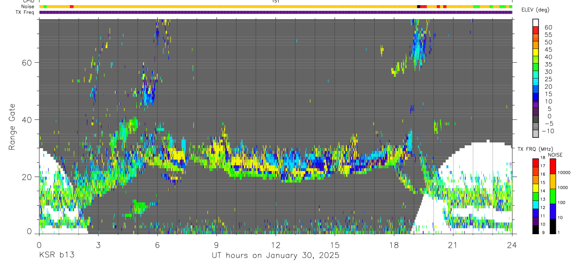Click the red top swatch of TX FRQ scale
This screenshot has height=265, width=576.
536,162
